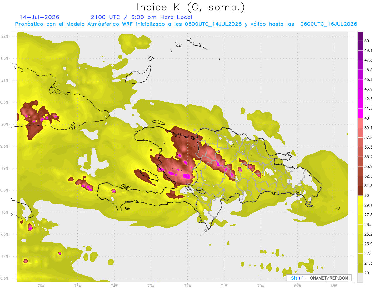Click the colorbar value "37.8"
Image resolution: width=375 pixels, height=290 pixels.
368,137
